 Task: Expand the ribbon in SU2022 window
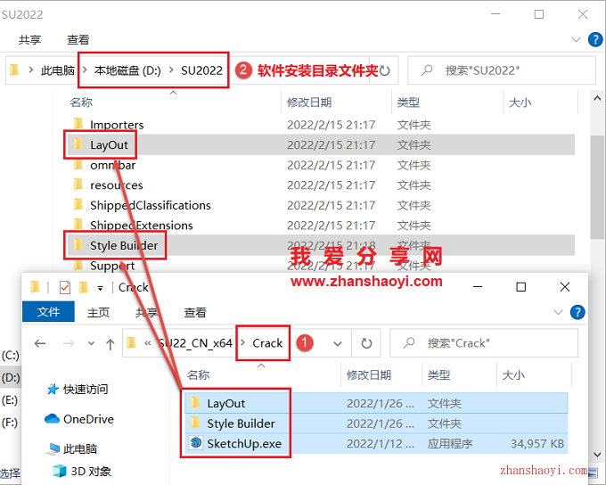[x=576, y=39]
